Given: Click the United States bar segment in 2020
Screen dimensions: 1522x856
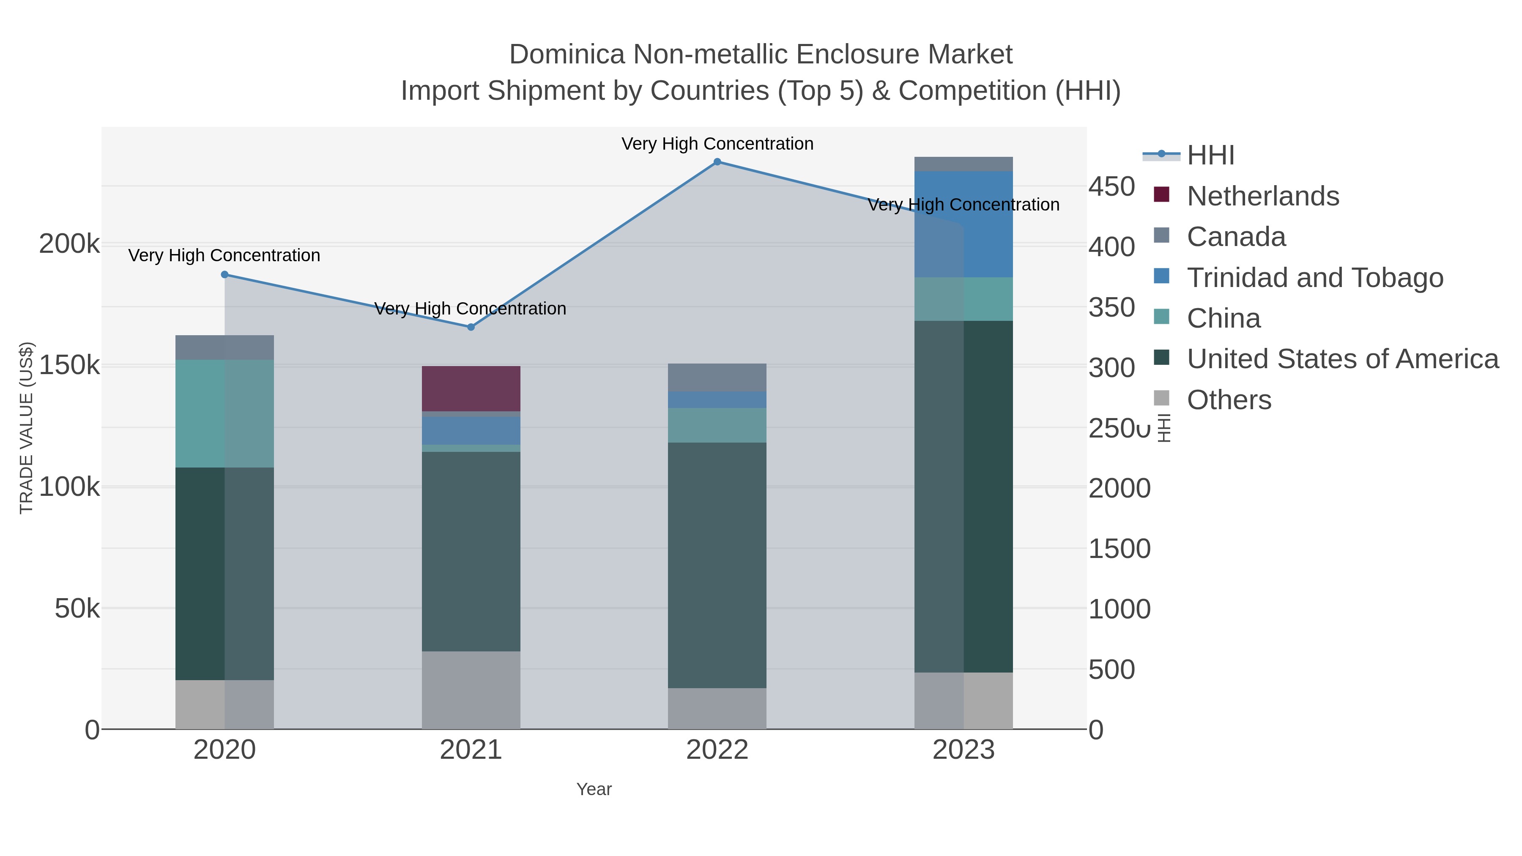Looking at the screenshot, I should [224, 574].
